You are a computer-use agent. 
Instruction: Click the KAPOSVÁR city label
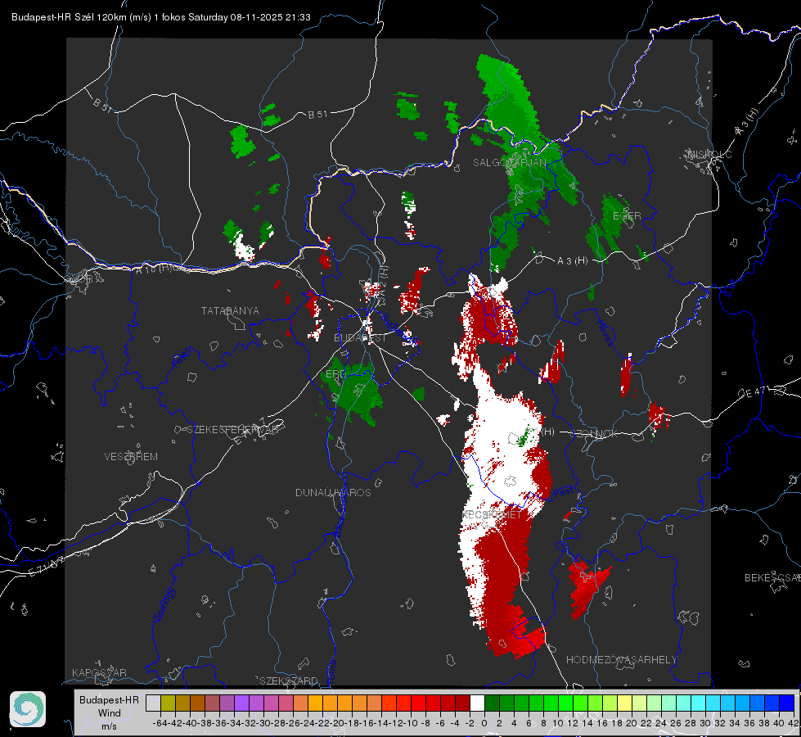[99, 672]
